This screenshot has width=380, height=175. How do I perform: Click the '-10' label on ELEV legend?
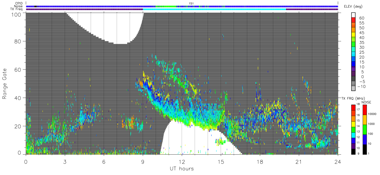pyautogui.click(x=361, y=87)
